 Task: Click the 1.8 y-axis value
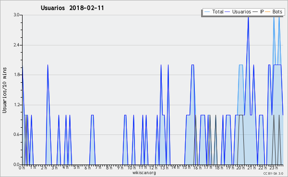coord(16,75)
